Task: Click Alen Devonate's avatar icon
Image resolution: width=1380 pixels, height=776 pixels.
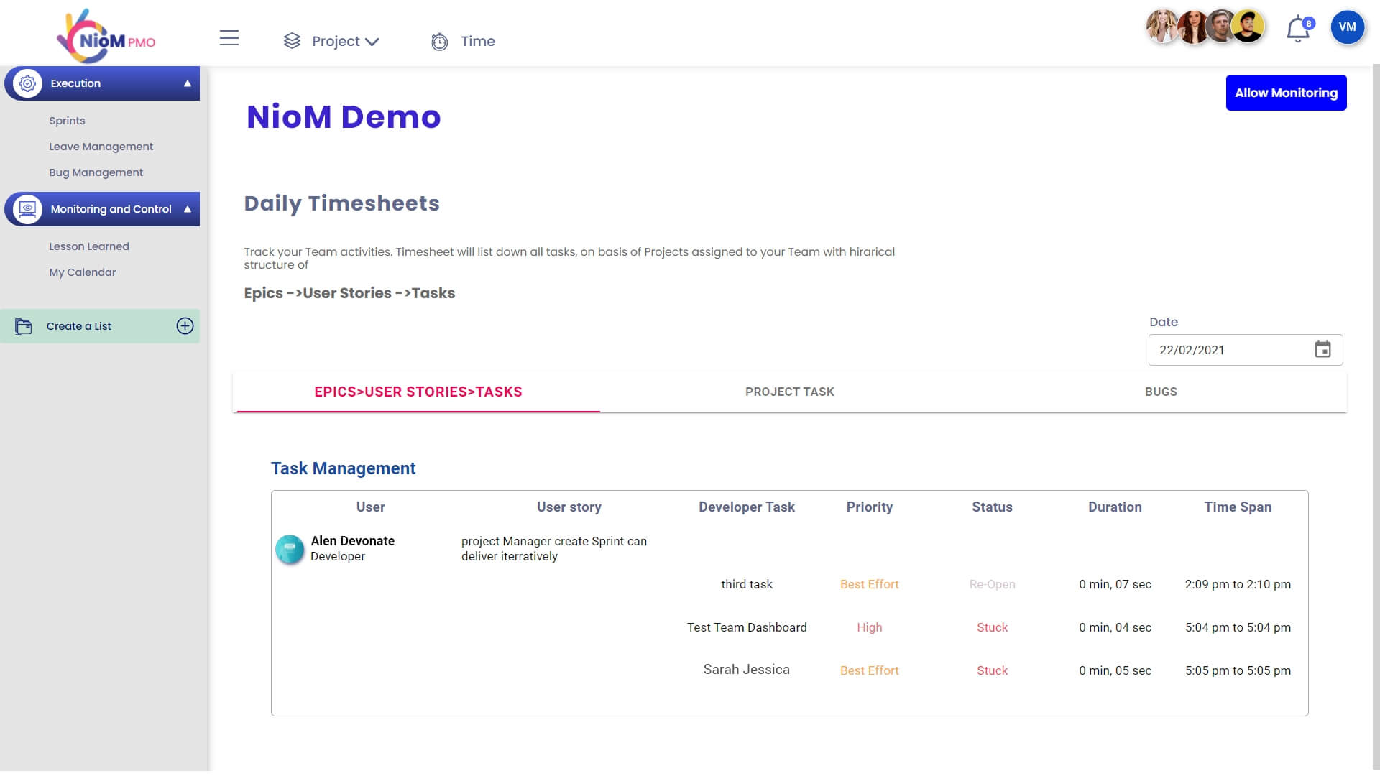Action: pyautogui.click(x=290, y=549)
